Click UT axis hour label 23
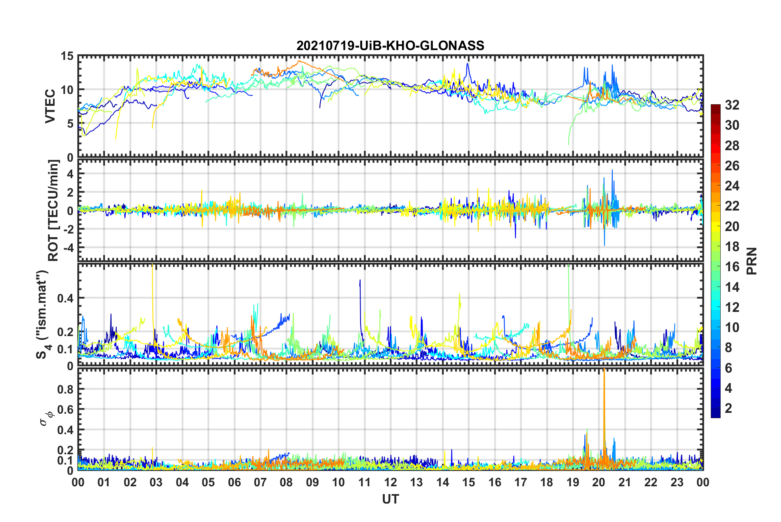 tap(677, 483)
